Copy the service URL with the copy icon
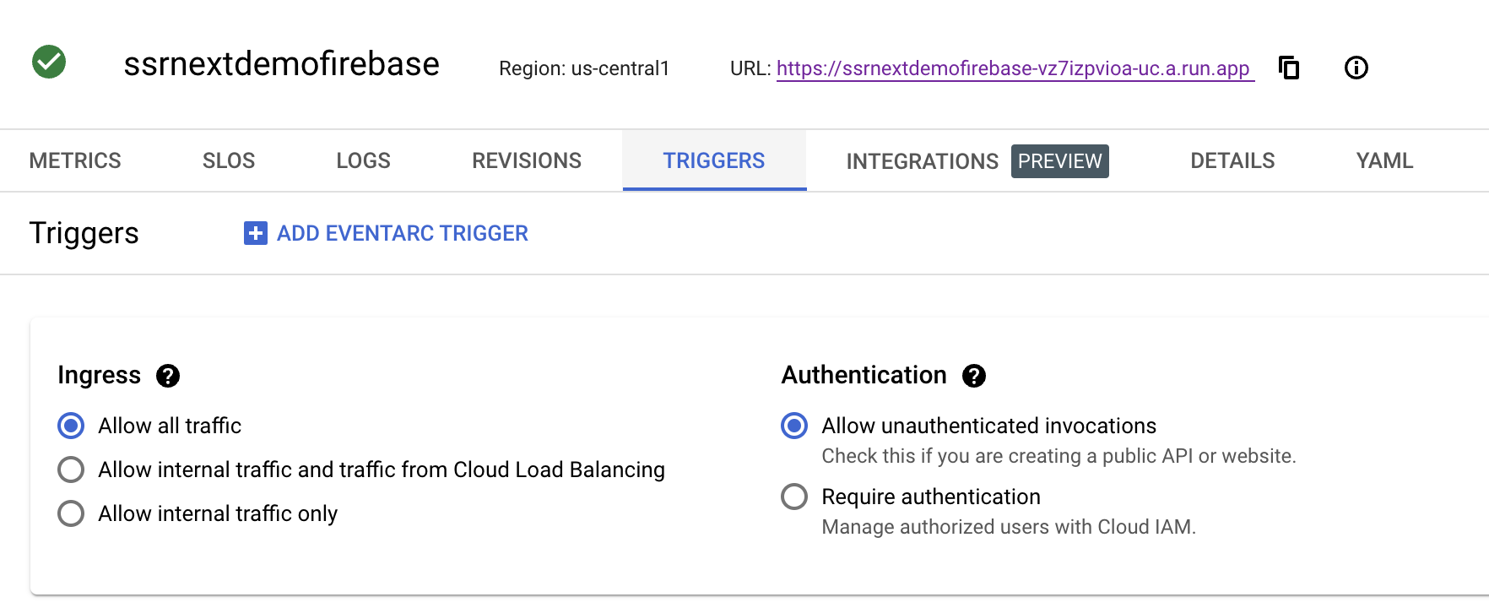 (x=1289, y=68)
